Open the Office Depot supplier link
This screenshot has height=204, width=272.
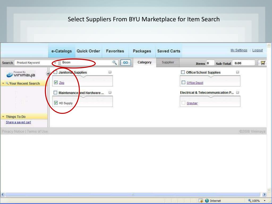(195, 83)
